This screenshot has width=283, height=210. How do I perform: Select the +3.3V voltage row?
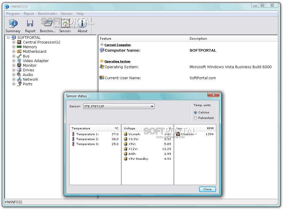148,139
